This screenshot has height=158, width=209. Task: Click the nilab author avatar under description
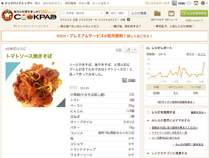[x=124, y=80]
